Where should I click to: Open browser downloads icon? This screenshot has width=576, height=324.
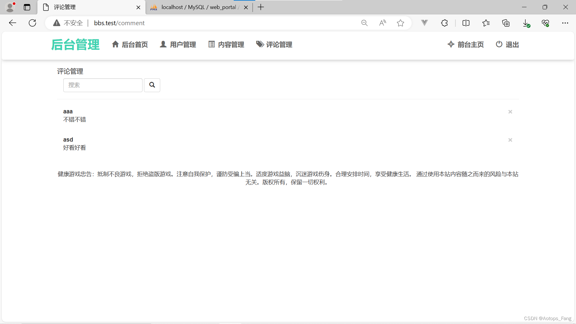point(526,23)
